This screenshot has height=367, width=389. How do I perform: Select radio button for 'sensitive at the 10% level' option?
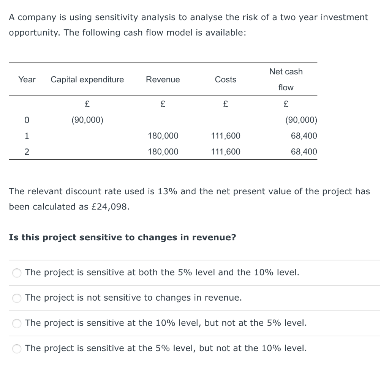click(17, 323)
